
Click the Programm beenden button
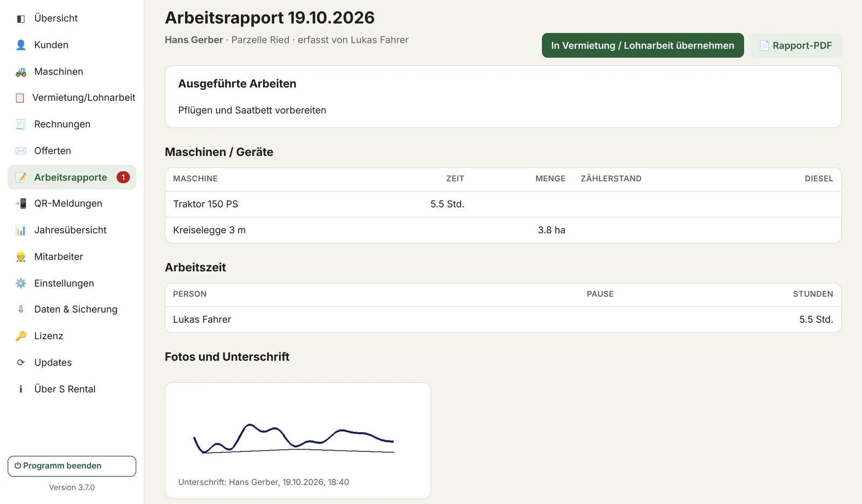[72, 466]
